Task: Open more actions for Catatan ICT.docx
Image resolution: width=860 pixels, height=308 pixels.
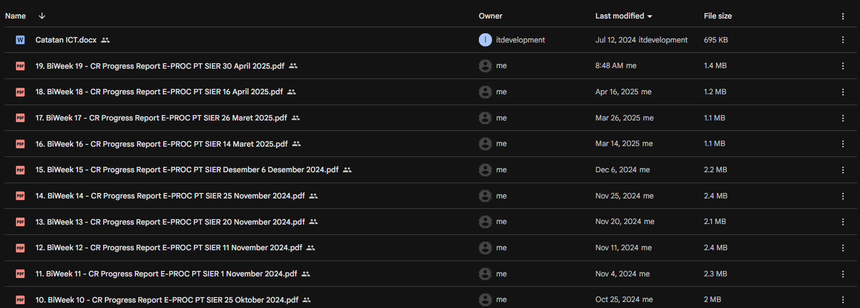Action: pos(843,40)
